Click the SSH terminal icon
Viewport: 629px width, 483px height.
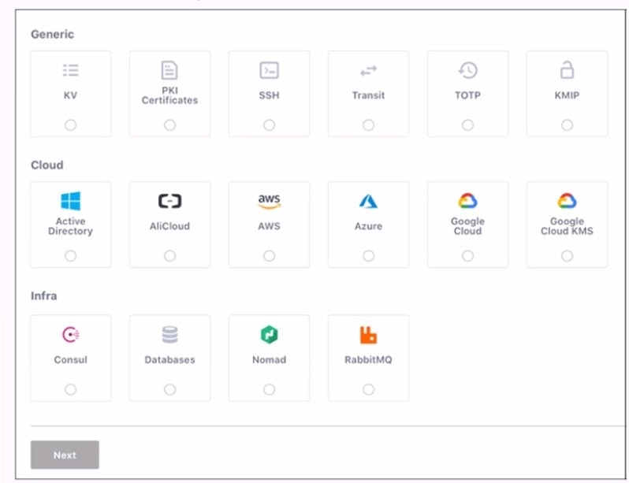270,70
